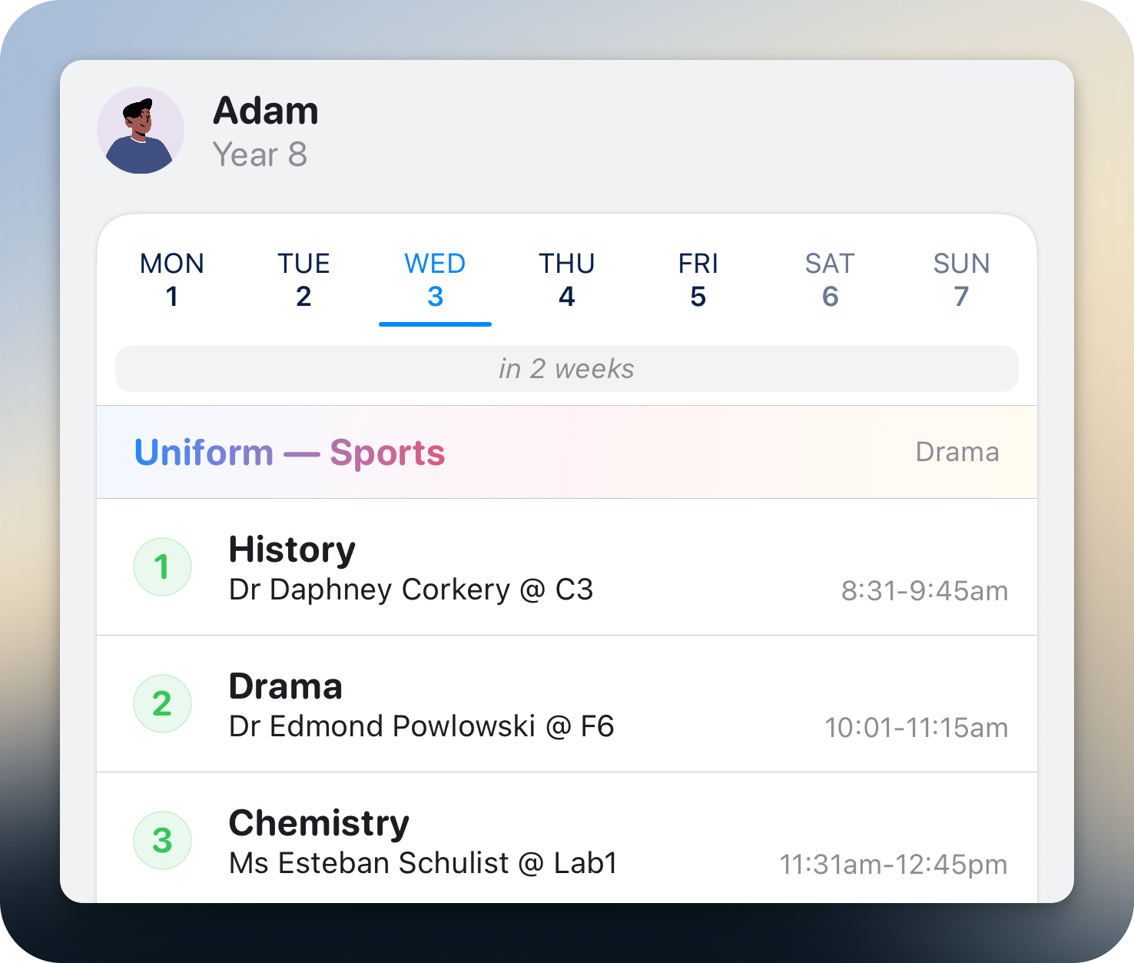
Task: Select the Saturday 6 tab
Action: click(x=830, y=280)
